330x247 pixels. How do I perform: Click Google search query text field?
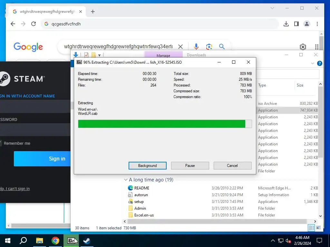click(118, 46)
